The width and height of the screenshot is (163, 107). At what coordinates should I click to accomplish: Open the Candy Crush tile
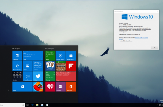click(x=38, y=87)
